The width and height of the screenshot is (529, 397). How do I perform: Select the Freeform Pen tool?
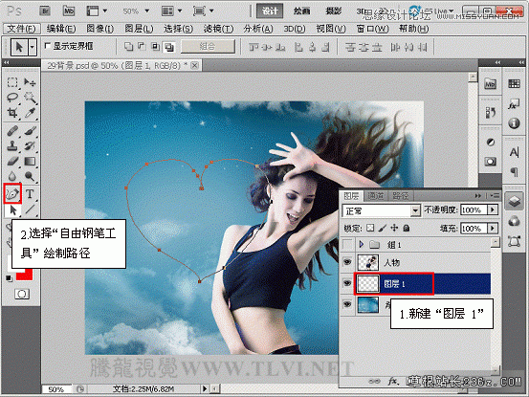coord(12,193)
